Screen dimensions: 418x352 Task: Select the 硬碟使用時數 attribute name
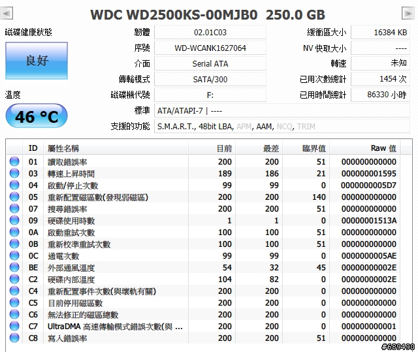[71, 221]
